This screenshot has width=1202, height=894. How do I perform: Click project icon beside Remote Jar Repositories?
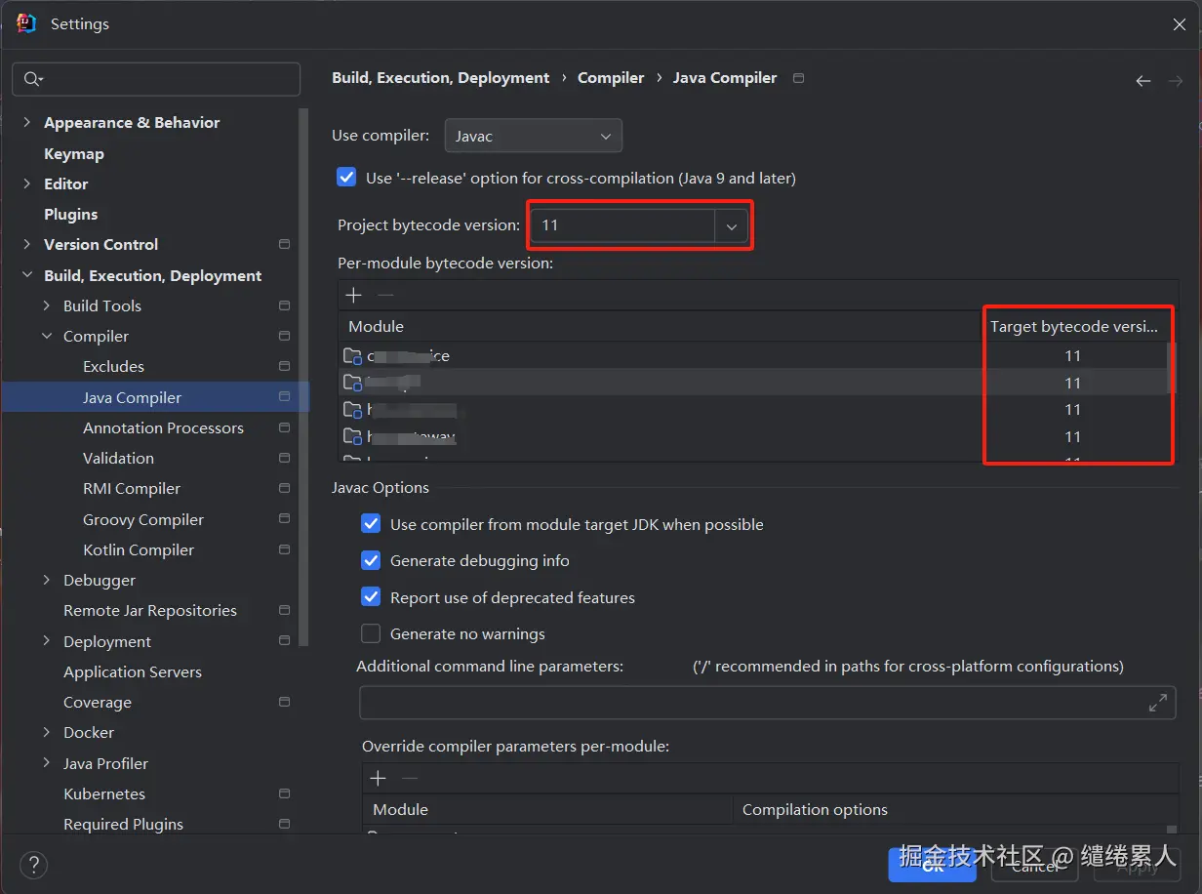284,610
